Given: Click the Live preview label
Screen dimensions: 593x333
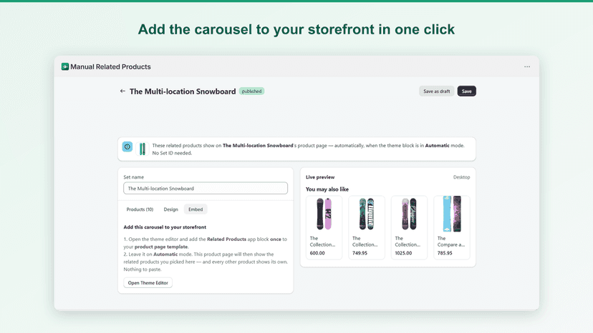Looking at the screenshot, I should pos(320,177).
